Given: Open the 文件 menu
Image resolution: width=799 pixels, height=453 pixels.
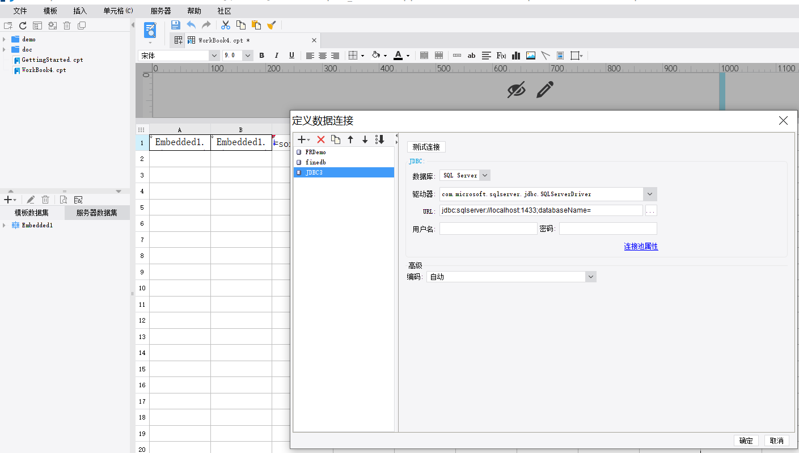Looking at the screenshot, I should tap(20, 11).
